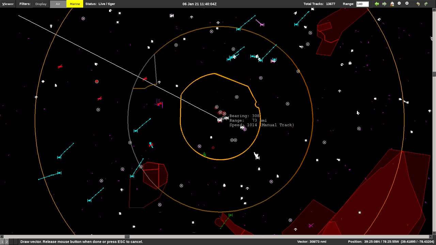The width and height of the screenshot is (436, 245).
Task: Click the green back arrow icon
Action: point(377,4)
